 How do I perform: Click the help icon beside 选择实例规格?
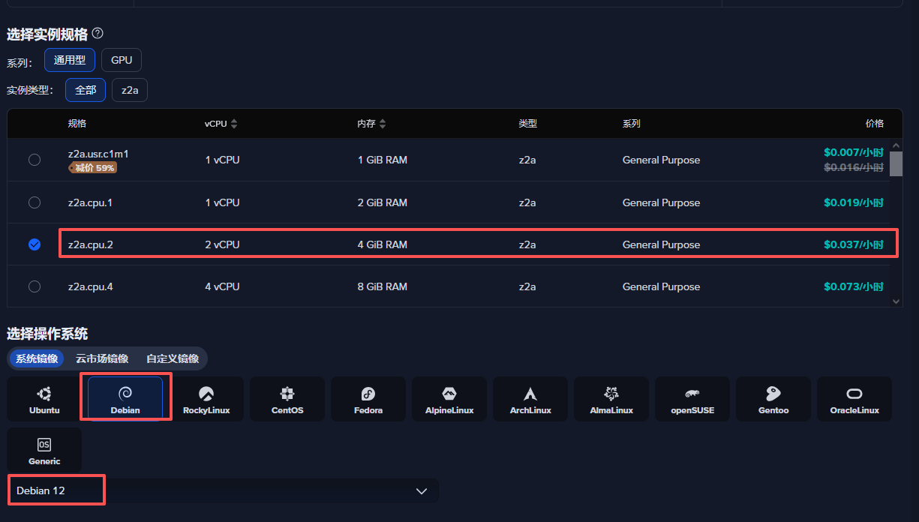click(x=98, y=34)
